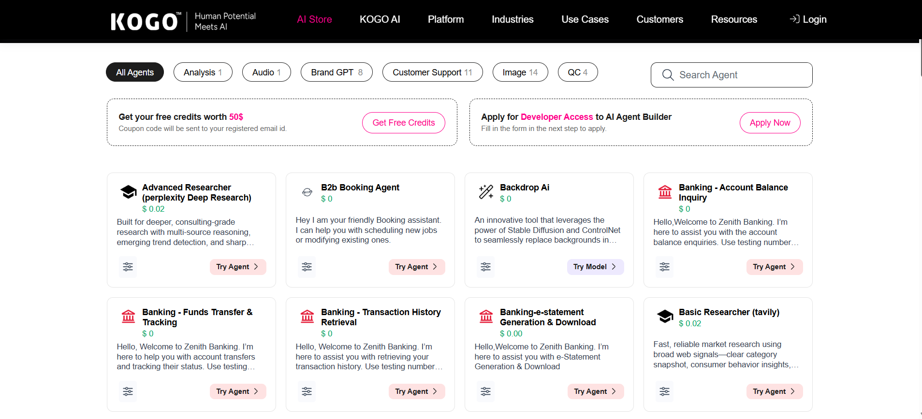Try Agent for Basic Researcher (tavily)
922x419 pixels.
[x=775, y=391]
